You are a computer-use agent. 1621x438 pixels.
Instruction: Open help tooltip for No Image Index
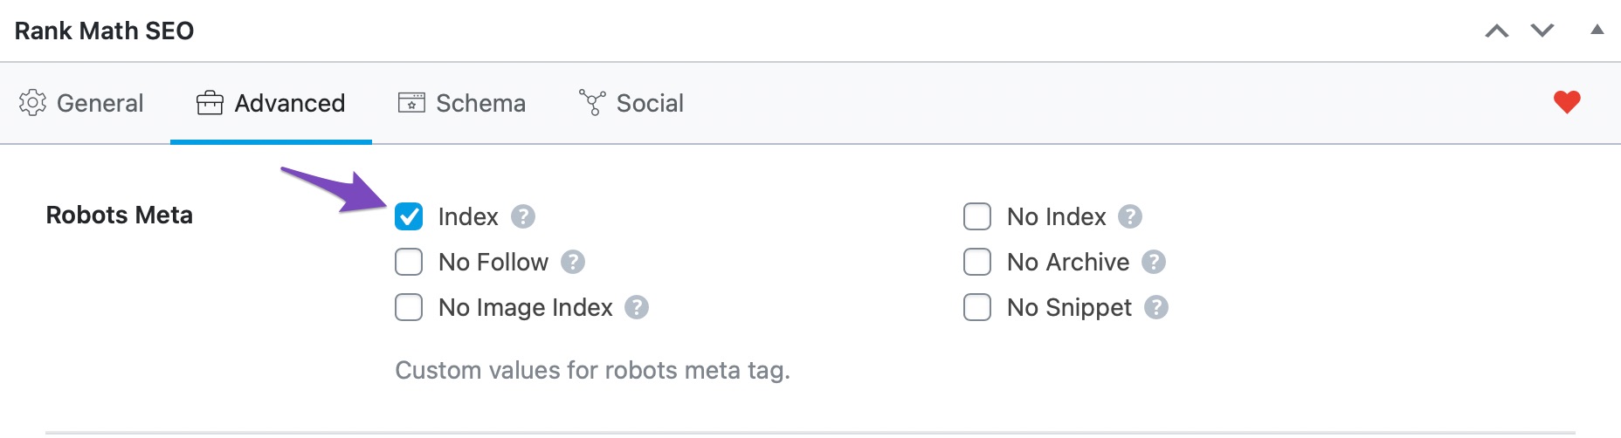(637, 307)
